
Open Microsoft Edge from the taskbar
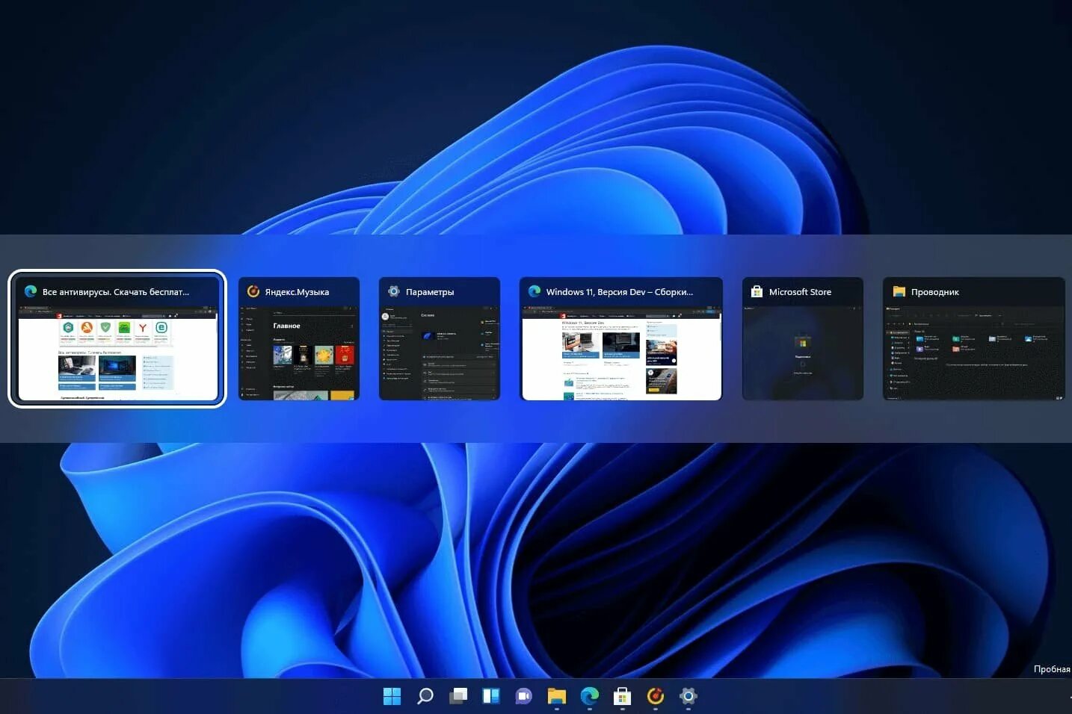589,696
